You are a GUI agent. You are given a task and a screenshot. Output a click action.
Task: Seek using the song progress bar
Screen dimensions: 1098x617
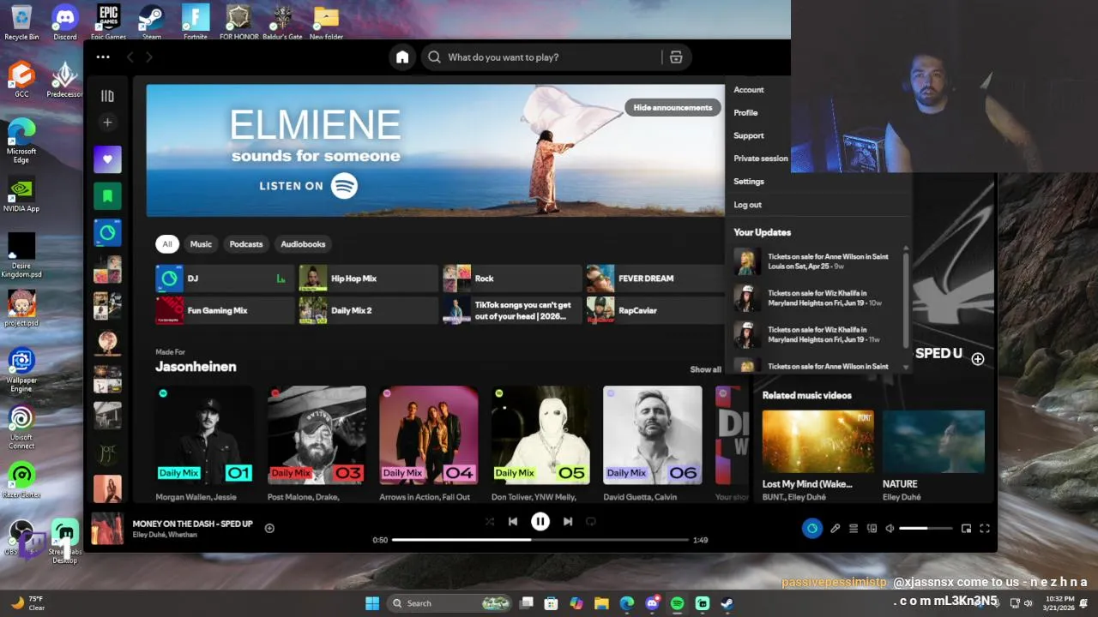pos(540,540)
